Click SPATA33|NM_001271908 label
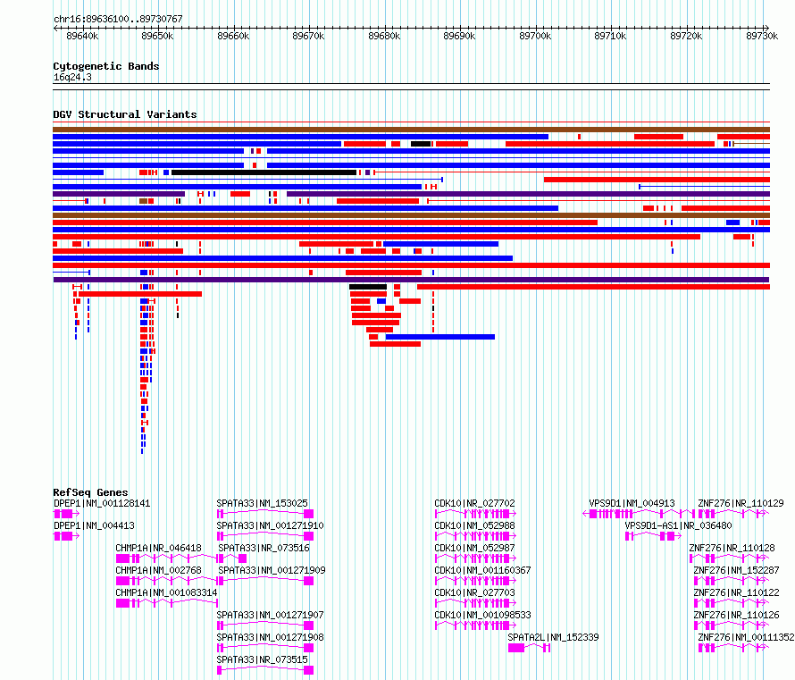Image resolution: width=795 pixels, height=680 pixels. 271,637
